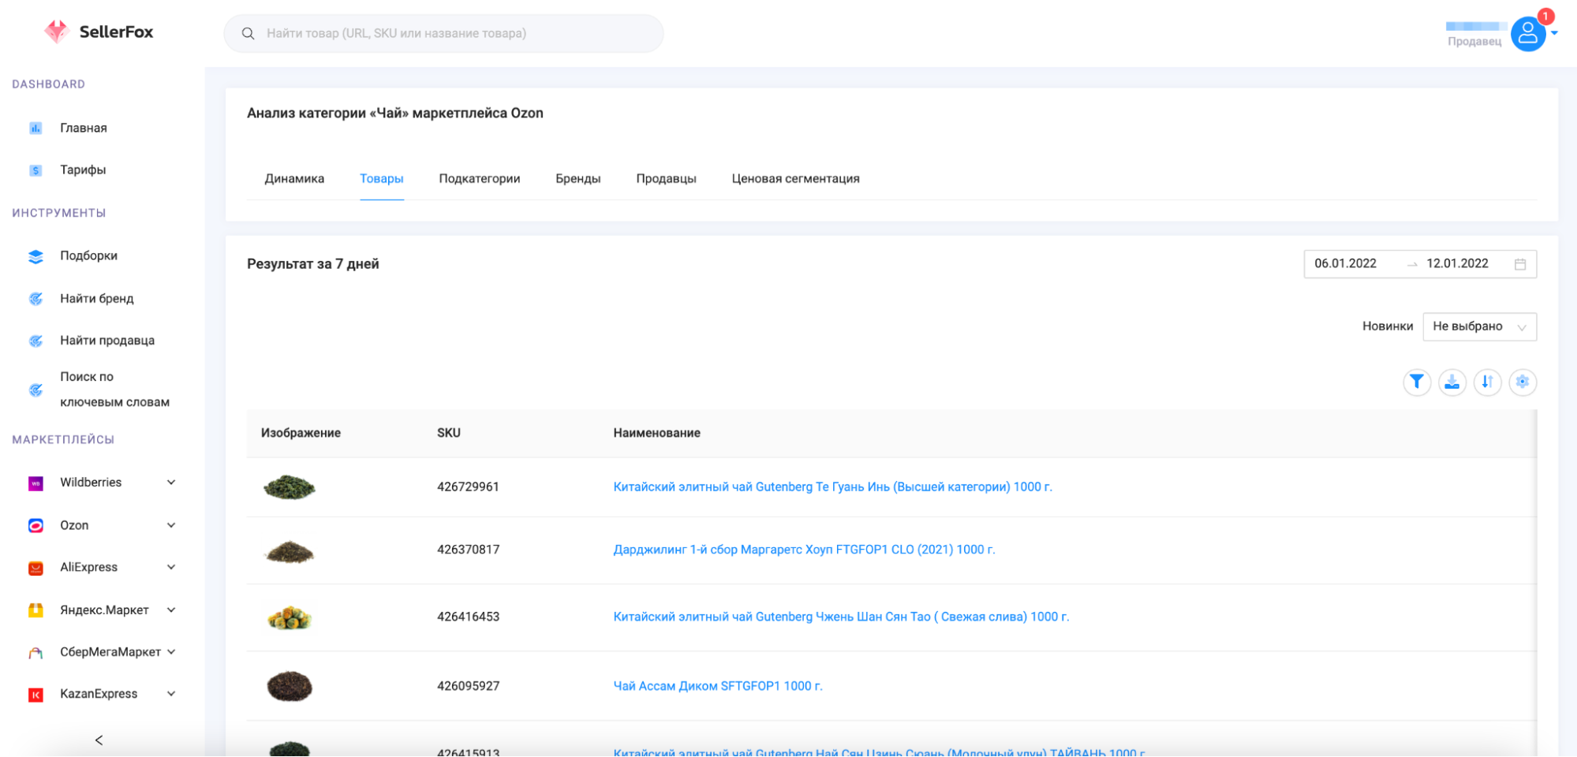Collapse the sidebar with the arrow

click(99, 740)
